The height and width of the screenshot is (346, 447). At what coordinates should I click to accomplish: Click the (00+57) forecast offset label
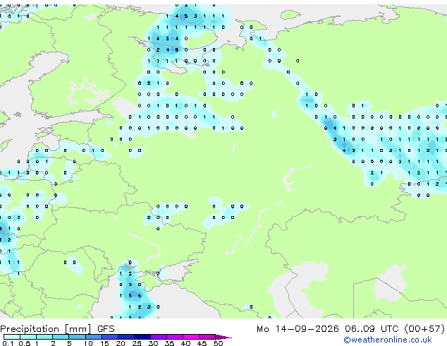tap(424, 329)
